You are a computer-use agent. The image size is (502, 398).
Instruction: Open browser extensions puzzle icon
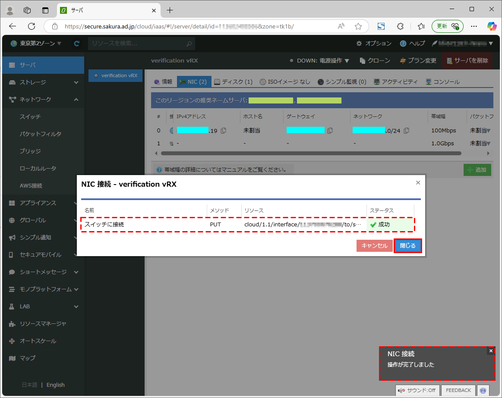(x=400, y=26)
